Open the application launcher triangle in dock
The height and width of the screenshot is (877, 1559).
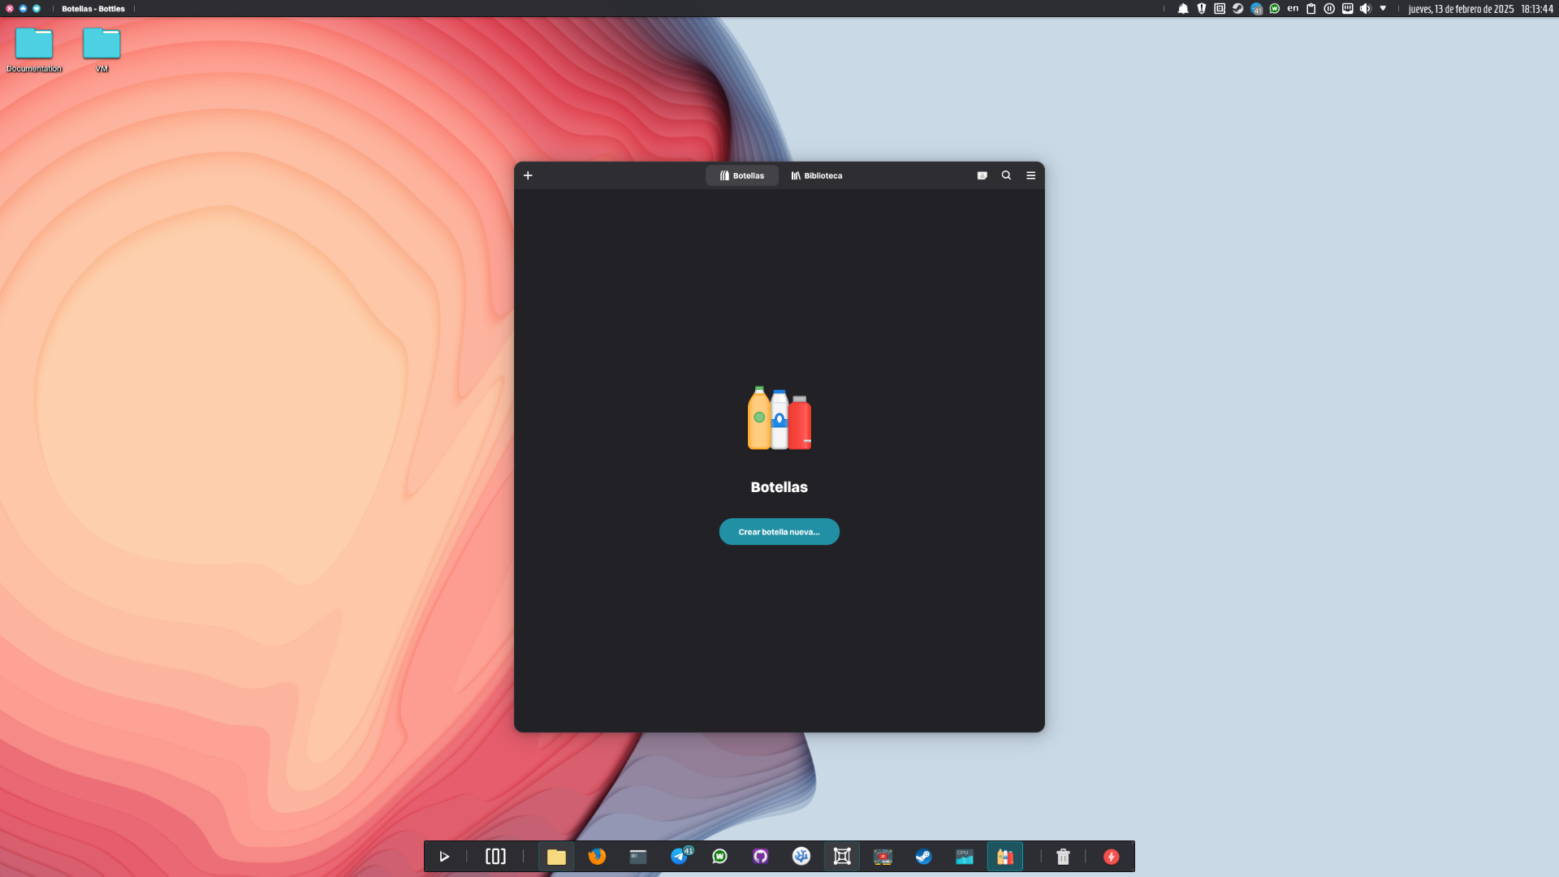coord(444,857)
